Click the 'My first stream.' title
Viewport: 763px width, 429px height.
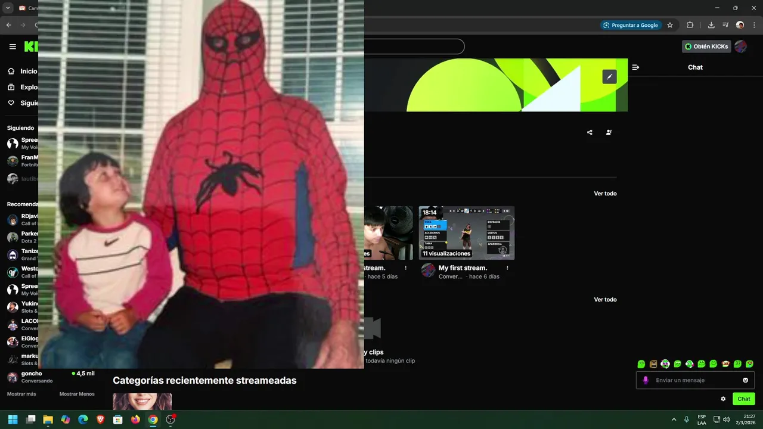click(x=463, y=268)
